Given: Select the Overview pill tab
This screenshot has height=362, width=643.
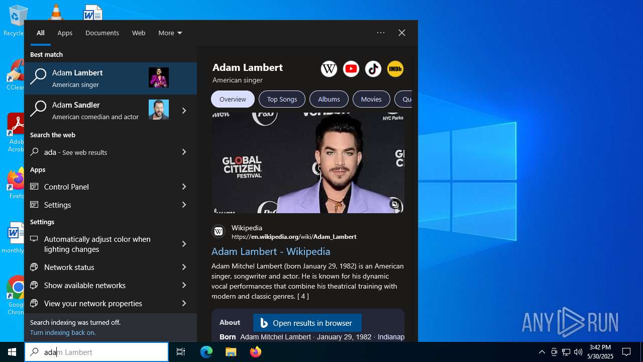Looking at the screenshot, I should [233, 99].
